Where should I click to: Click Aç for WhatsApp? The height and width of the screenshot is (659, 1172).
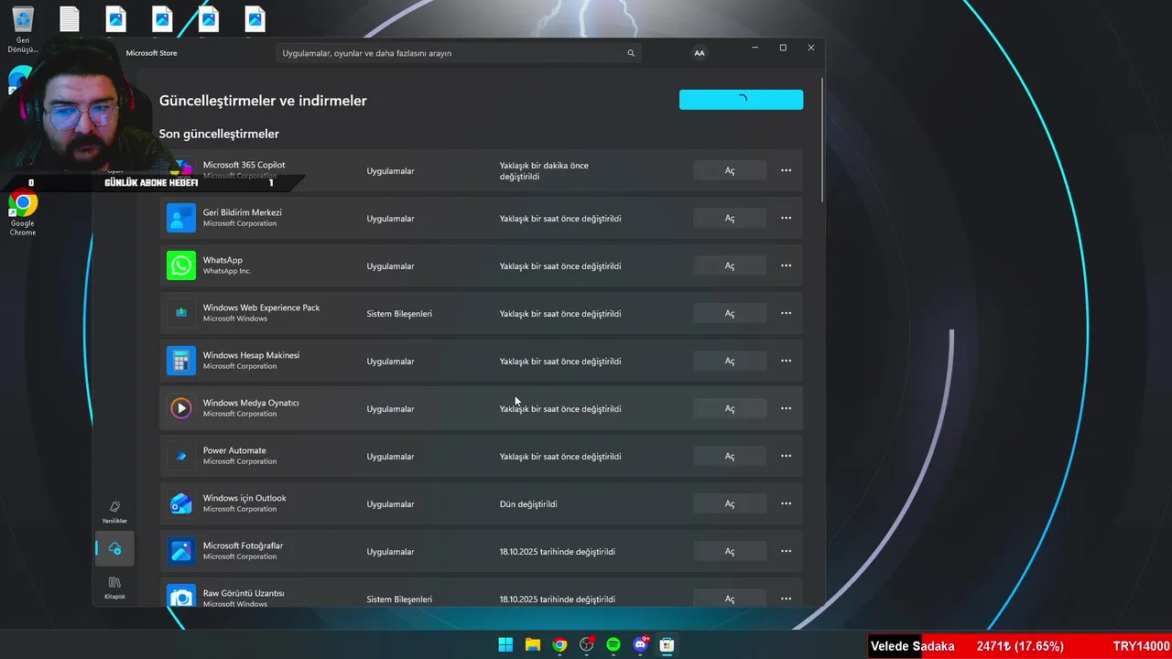pos(730,265)
